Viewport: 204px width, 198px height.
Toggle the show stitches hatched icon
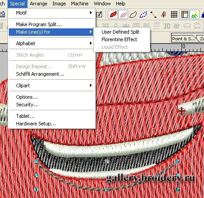point(123,15)
